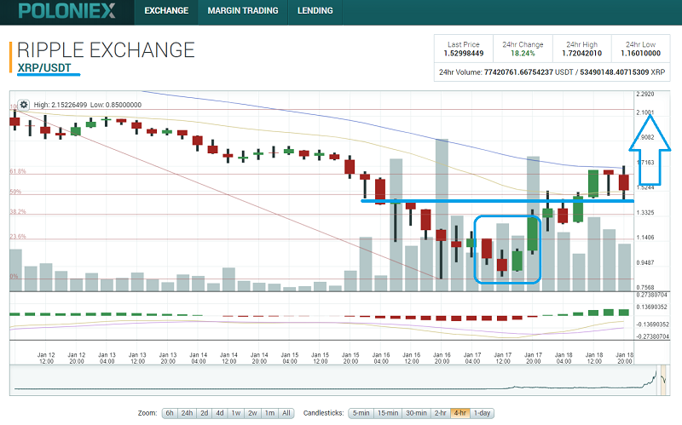Click the 0.13690352 MACD axis label
The width and height of the screenshot is (682, 425).
click(x=651, y=307)
